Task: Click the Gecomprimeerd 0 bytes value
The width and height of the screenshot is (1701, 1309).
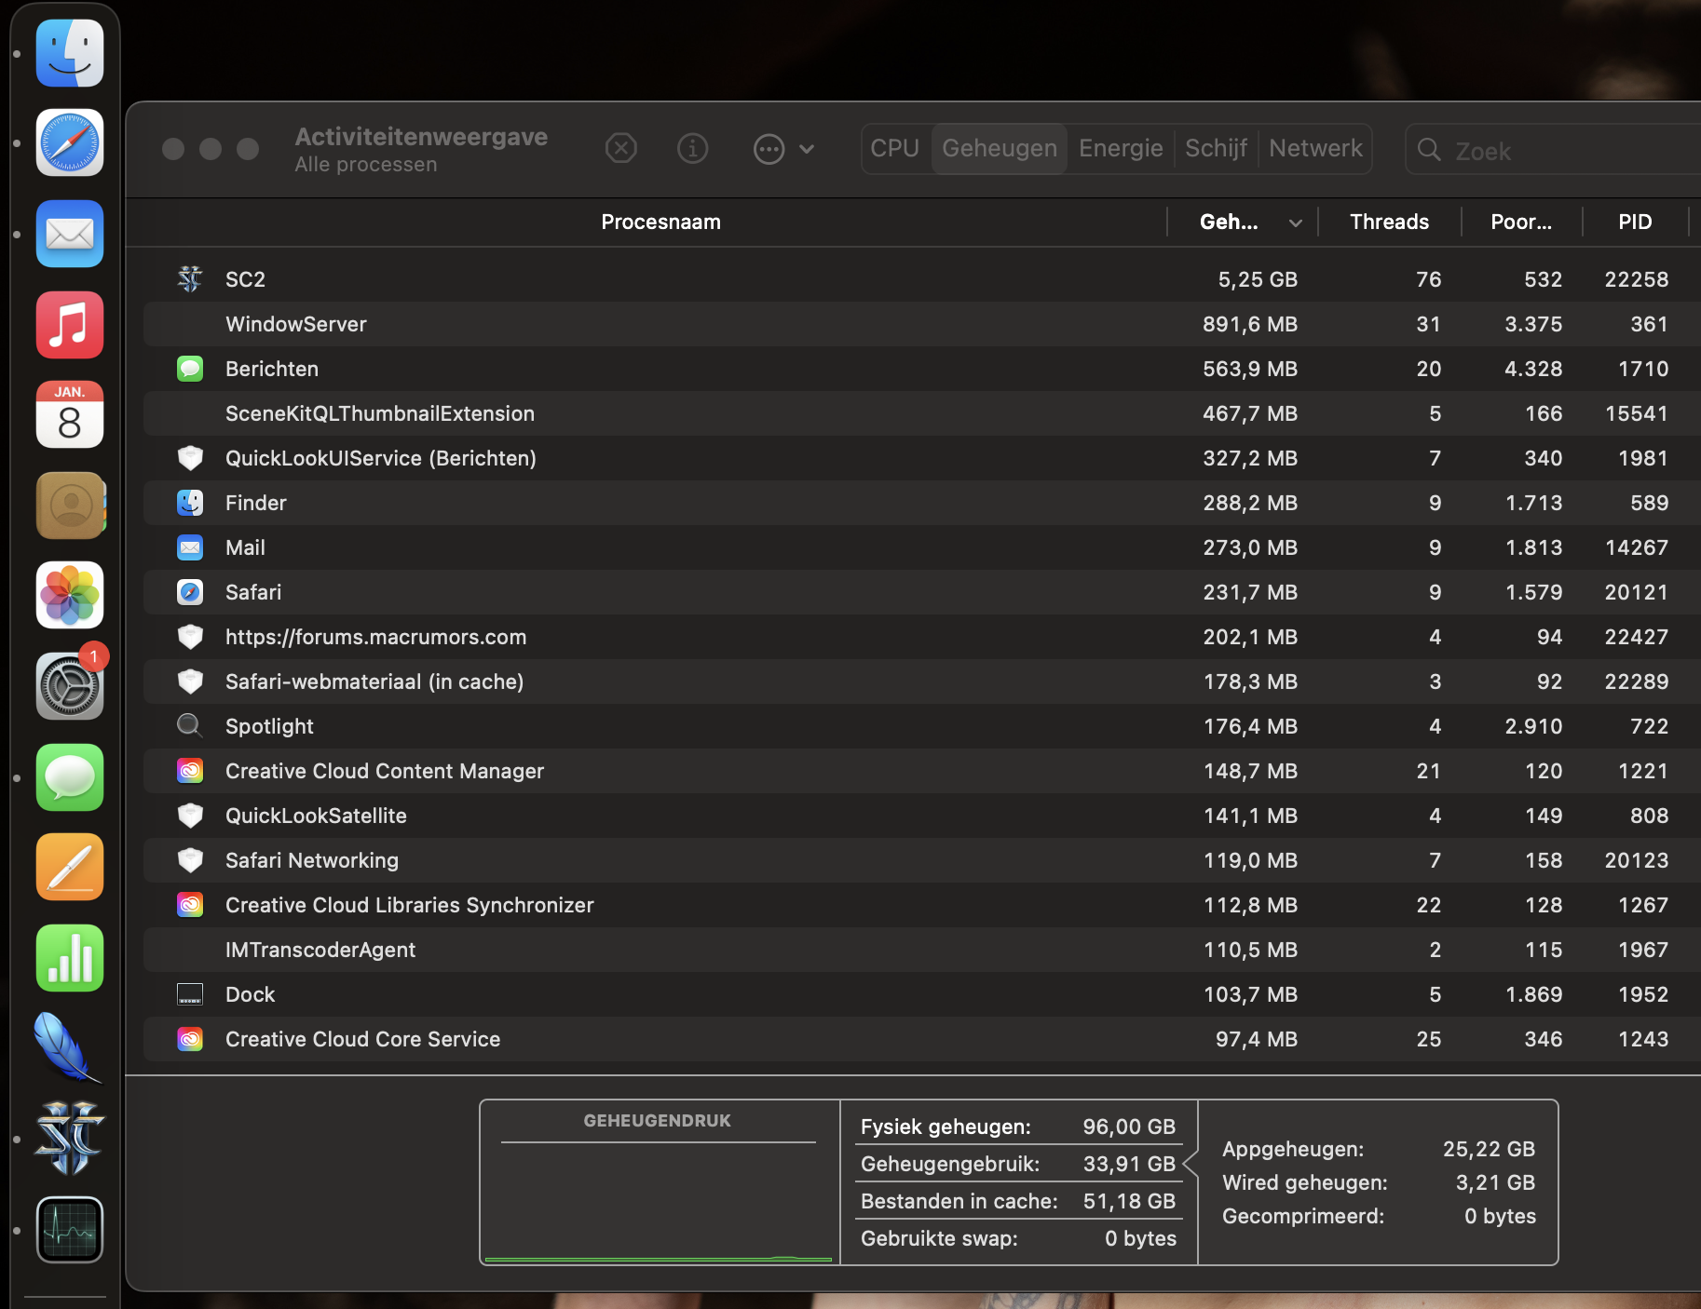Action: pos(1500,1216)
